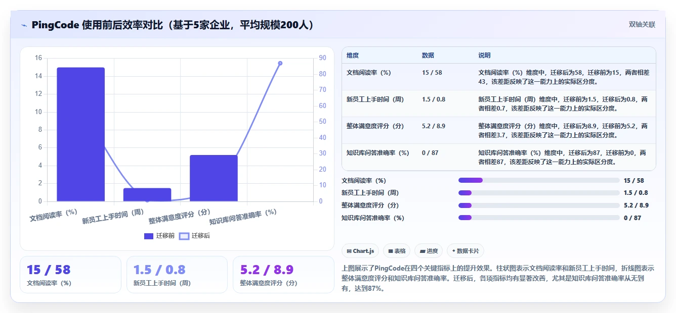The width and height of the screenshot is (676, 313).
Task: Select the shortest bar for 新员工上手时间
Action: [147, 195]
